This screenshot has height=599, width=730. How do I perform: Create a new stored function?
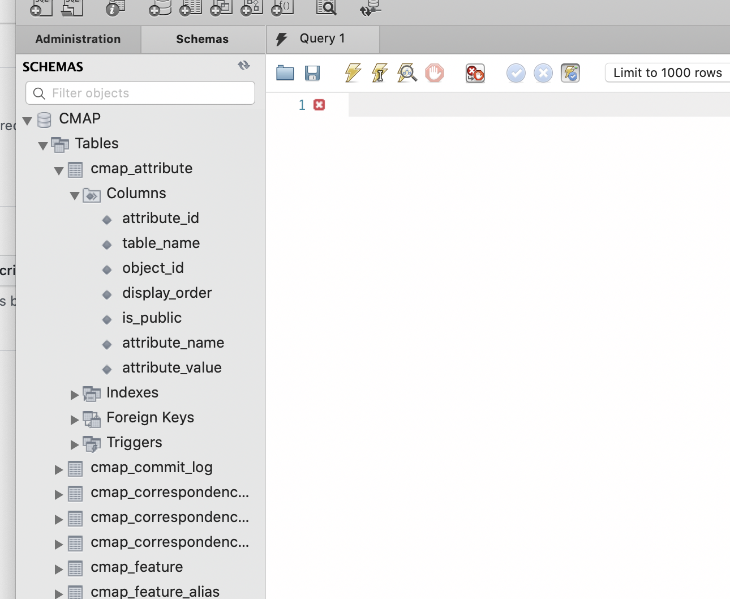coord(281,8)
